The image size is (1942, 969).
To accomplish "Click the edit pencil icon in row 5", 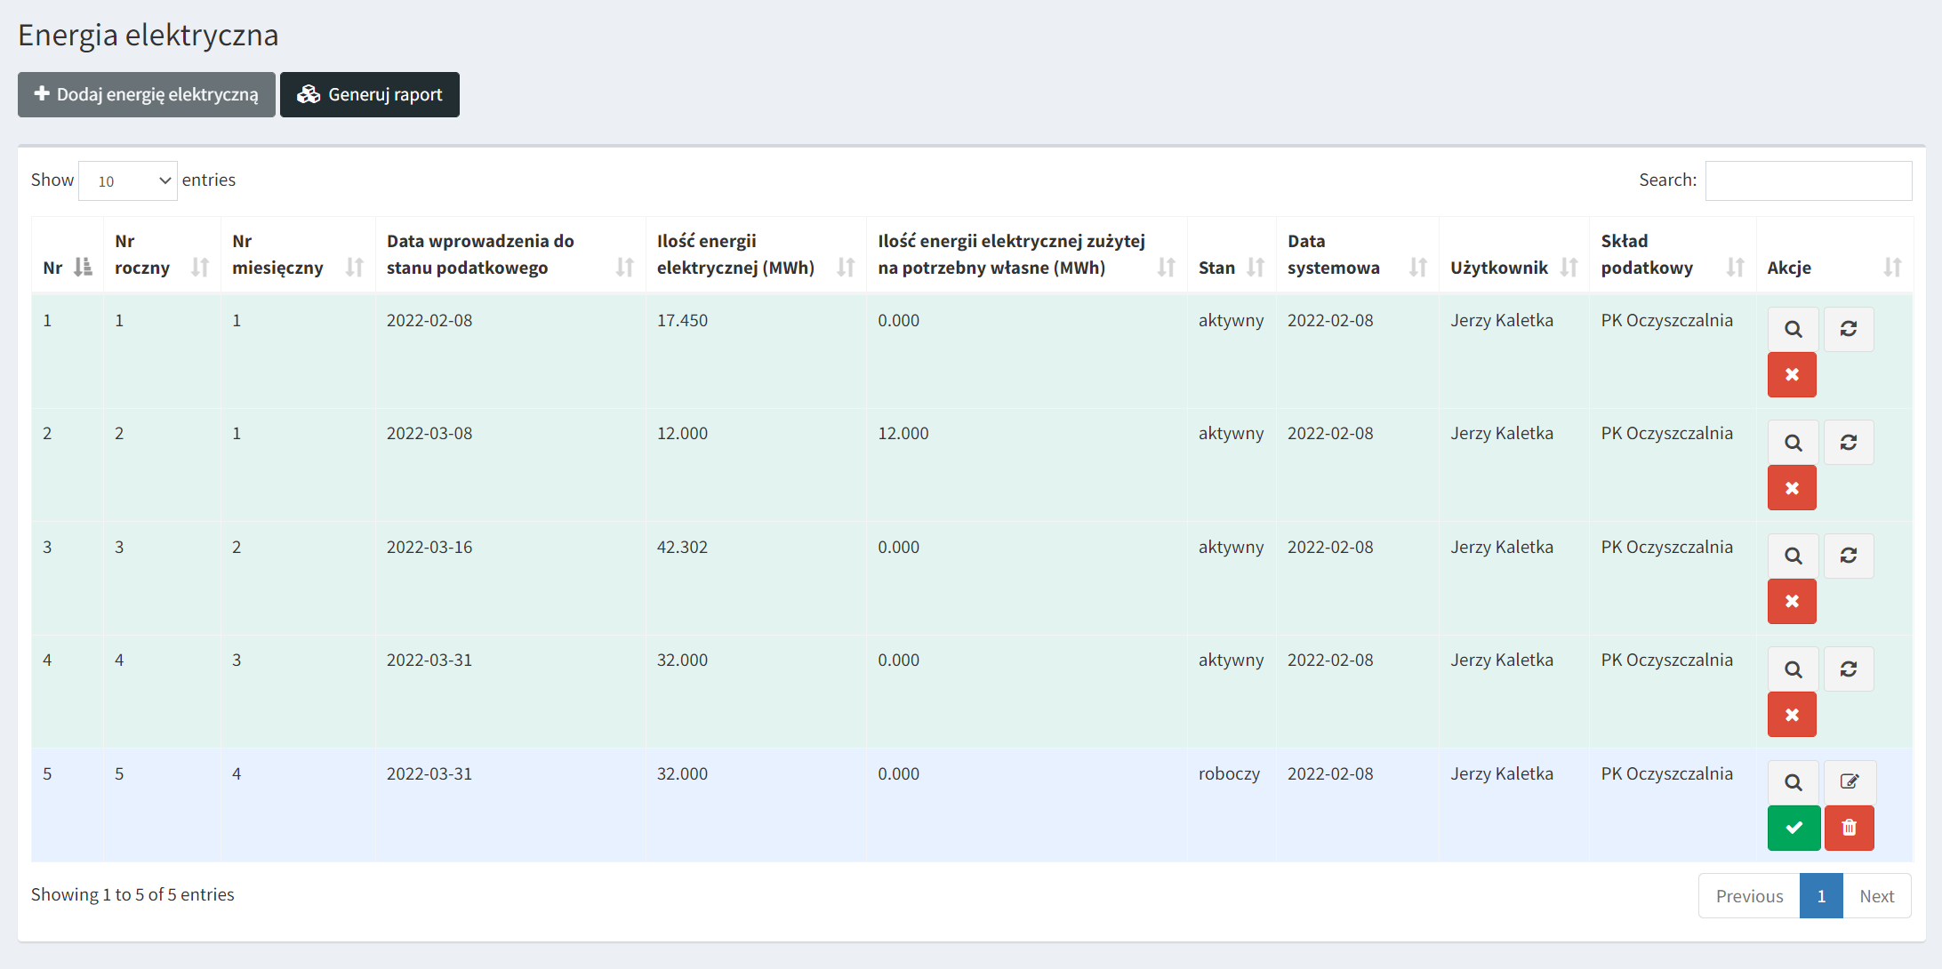I will [1849, 782].
